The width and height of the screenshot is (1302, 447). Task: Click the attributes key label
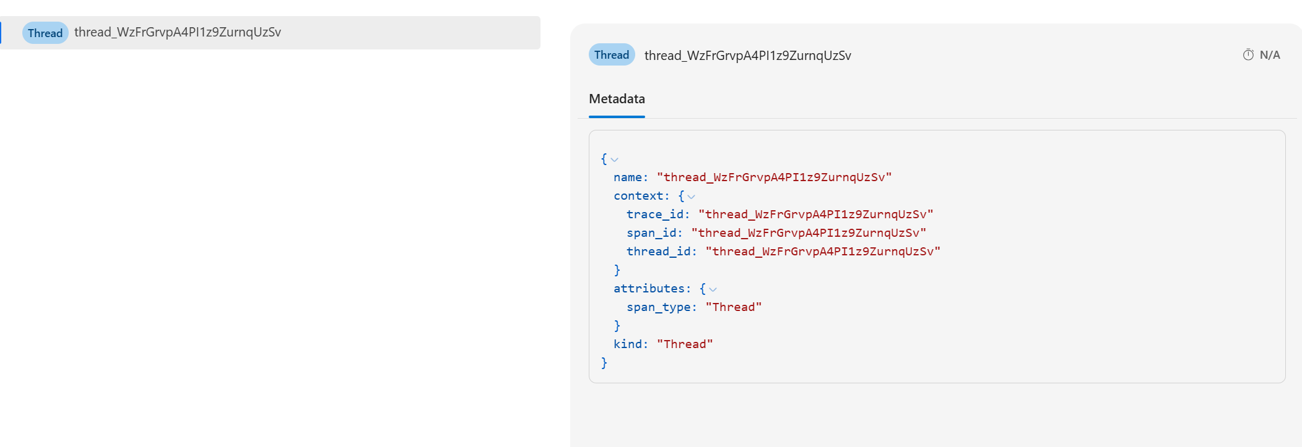click(x=652, y=289)
